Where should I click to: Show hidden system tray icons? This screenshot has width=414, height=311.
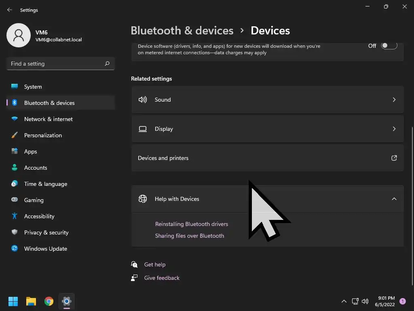tap(344, 301)
